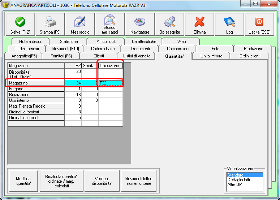Viewport: 280px width, 200px height.
Task: Click the Salva (F12) green checkmark button
Action: (20, 24)
